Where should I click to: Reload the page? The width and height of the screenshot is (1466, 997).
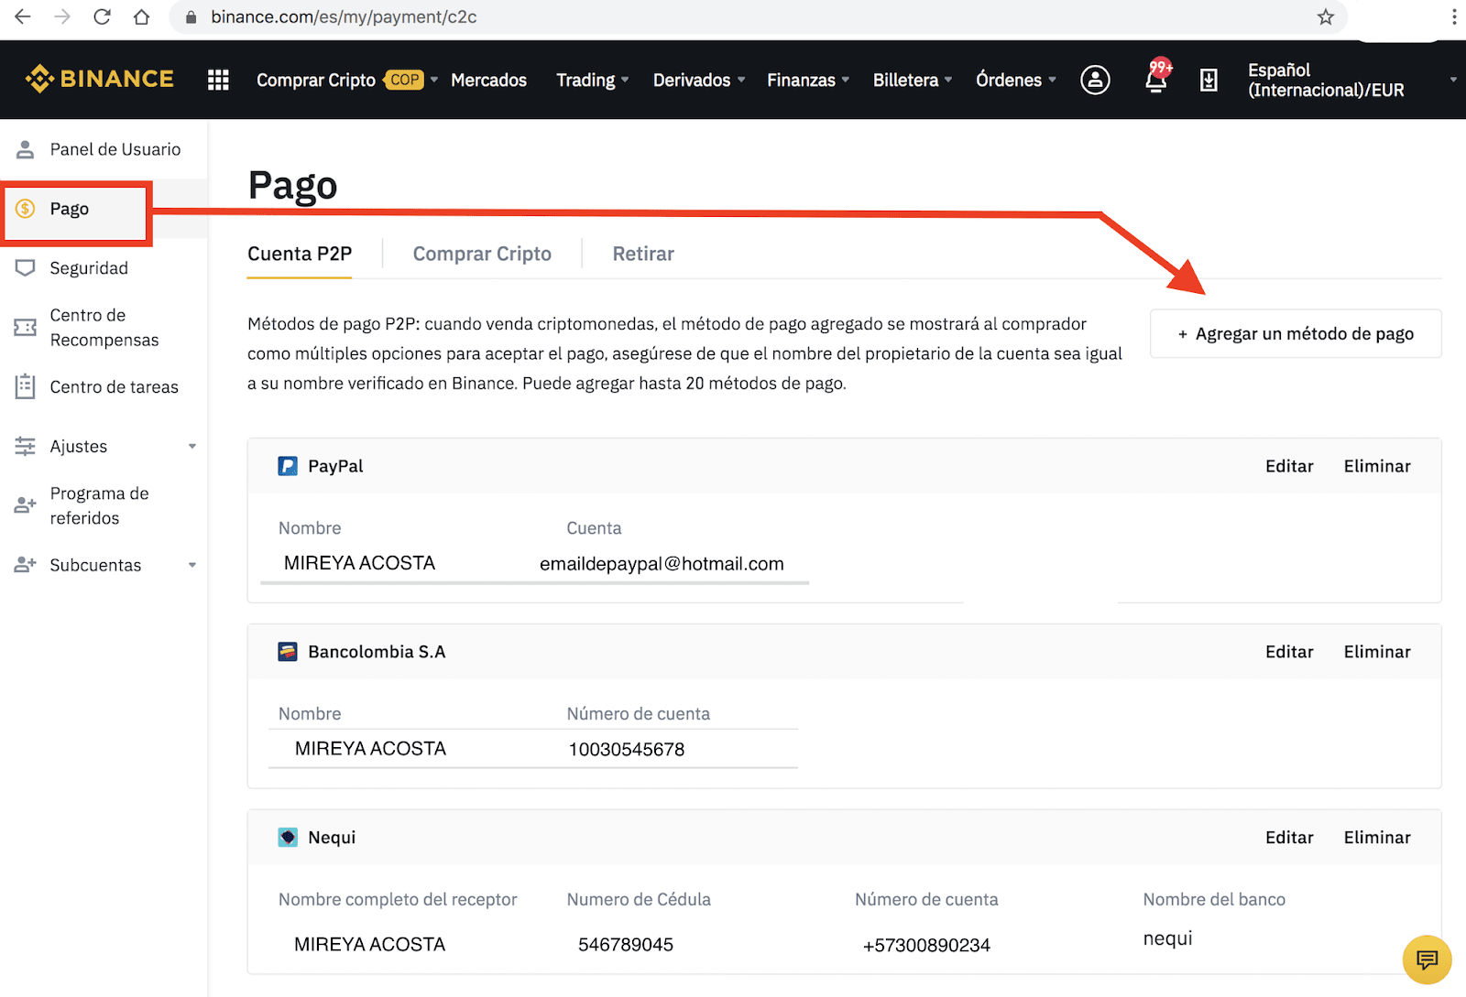click(102, 16)
